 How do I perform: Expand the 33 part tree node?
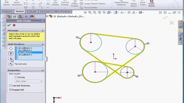[47, 16]
